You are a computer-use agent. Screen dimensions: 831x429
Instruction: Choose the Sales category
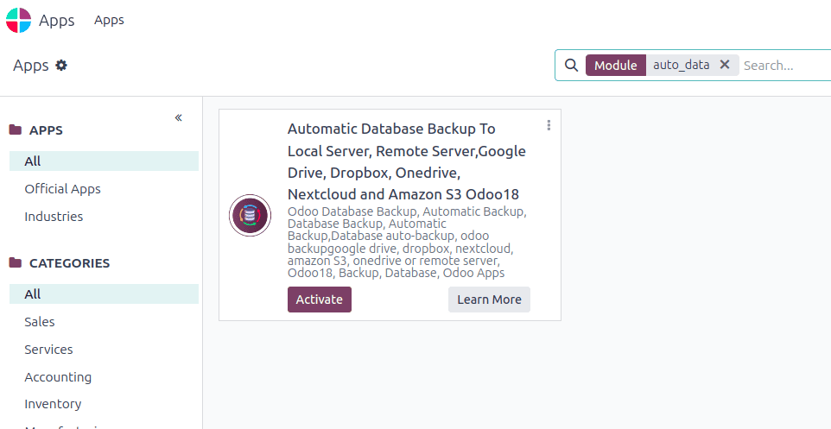click(x=40, y=322)
